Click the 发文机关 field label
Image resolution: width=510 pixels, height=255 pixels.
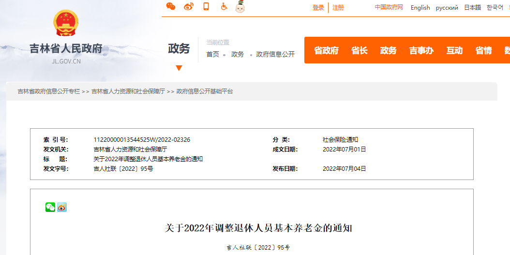pyautogui.click(x=56, y=150)
